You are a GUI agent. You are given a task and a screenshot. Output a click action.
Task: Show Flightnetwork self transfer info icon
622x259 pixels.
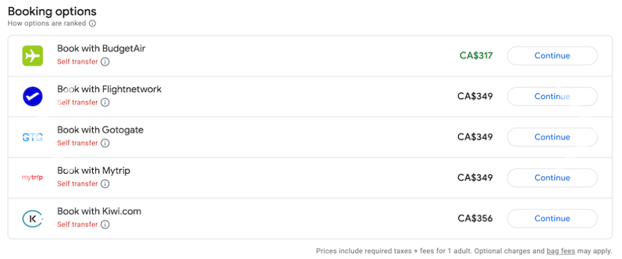(x=104, y=102)
